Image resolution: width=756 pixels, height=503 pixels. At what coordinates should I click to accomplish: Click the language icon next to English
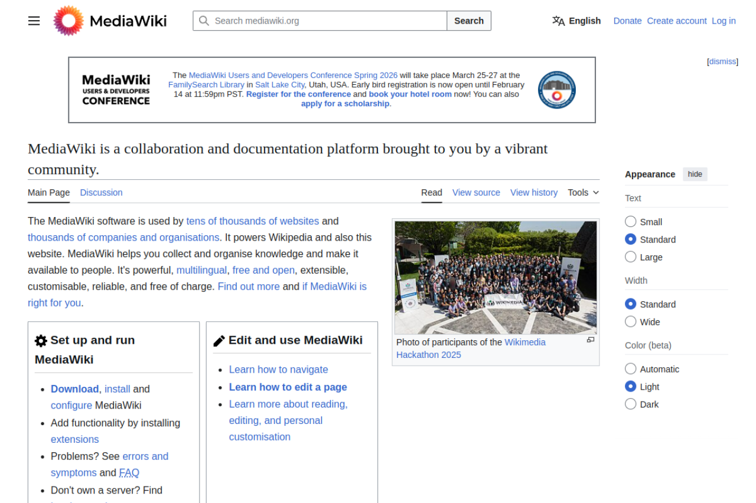pos(558,20)
